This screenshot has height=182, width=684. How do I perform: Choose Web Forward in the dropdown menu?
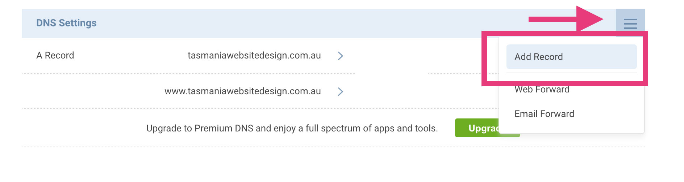point(542,90)
